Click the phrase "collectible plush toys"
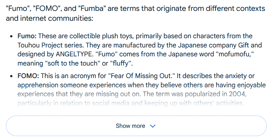 tap(101, 36)
